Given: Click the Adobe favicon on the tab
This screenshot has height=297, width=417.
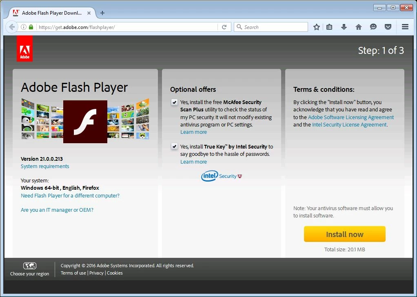Looking at the screenshot, I should click(16, 13).
